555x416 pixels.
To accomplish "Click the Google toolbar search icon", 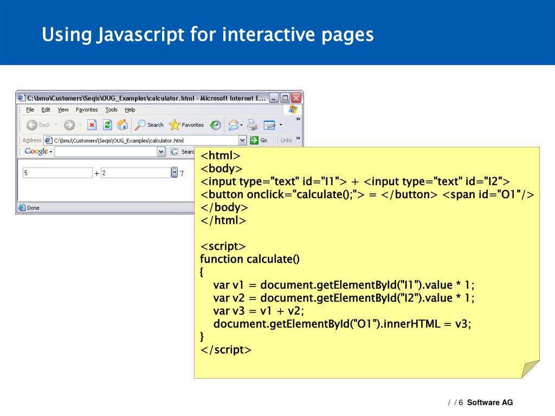I will [174, 152].
